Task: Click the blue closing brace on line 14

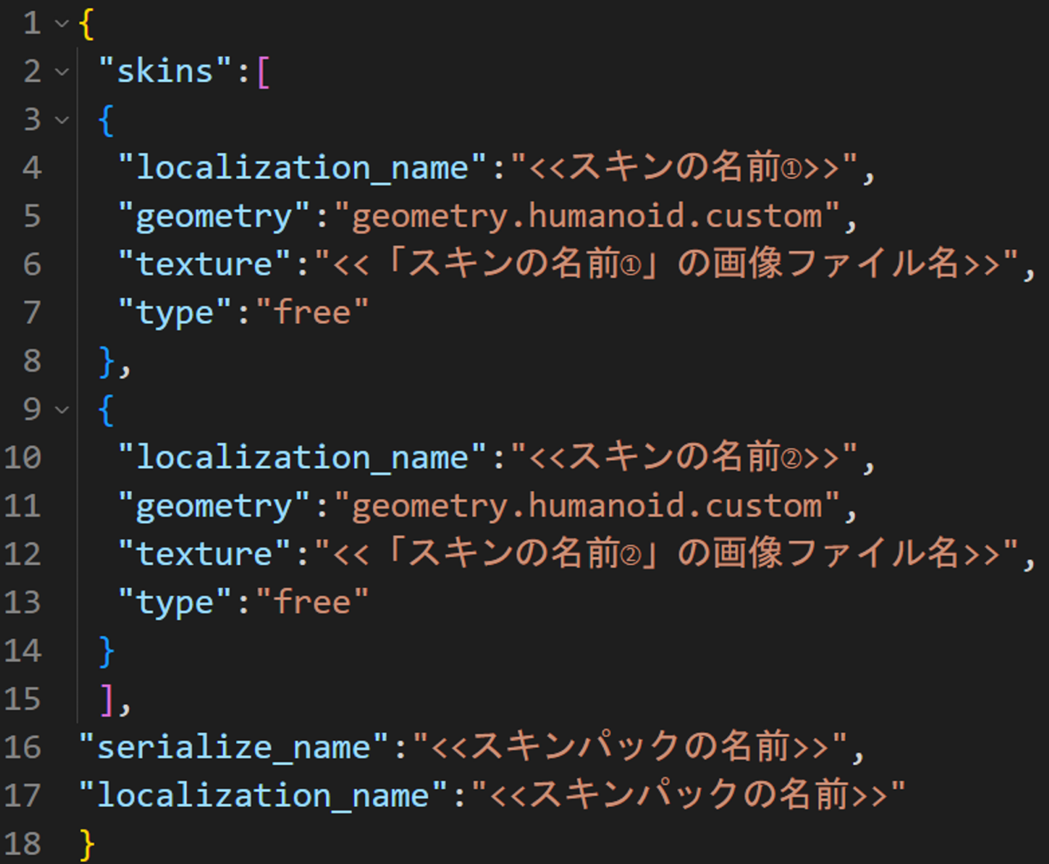Action: (106, 651)
